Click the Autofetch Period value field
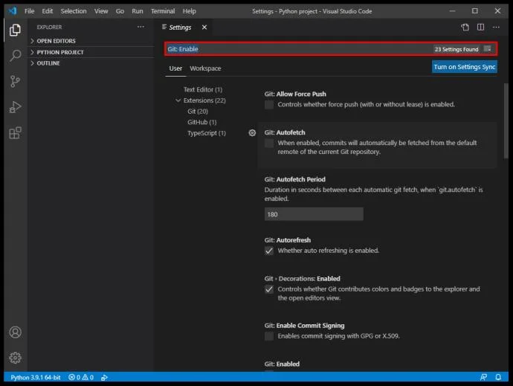 coord(314,214)
